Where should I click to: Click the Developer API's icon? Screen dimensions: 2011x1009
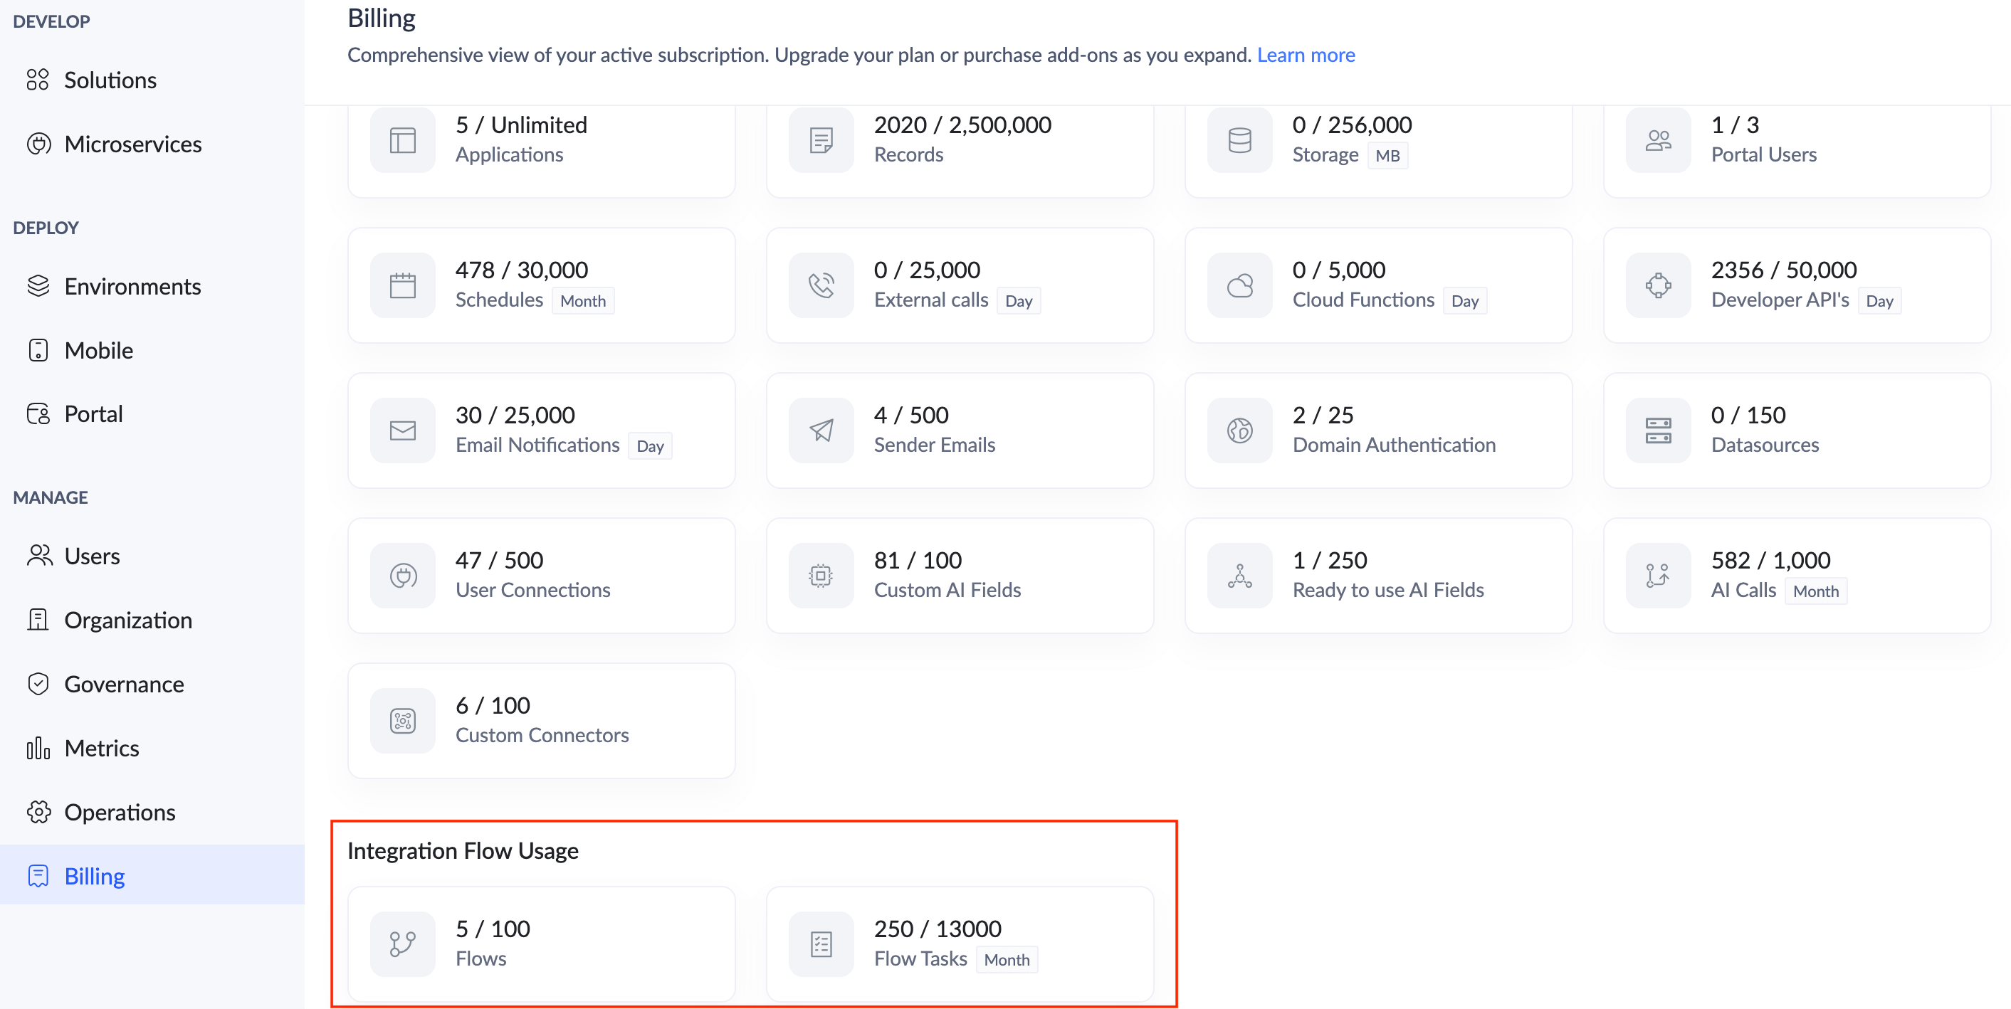tap(1658, 285)
